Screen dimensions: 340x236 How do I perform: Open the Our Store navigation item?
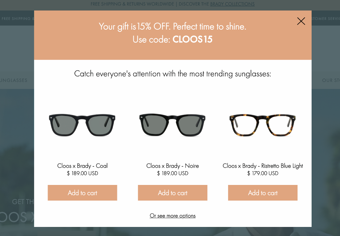point(331,80)
